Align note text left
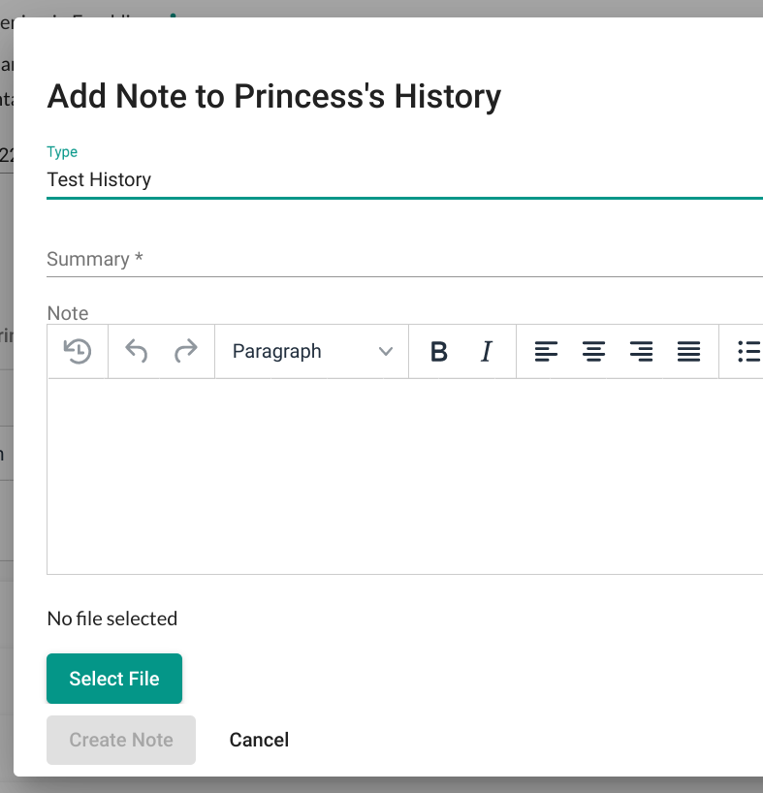 (546, 351)
